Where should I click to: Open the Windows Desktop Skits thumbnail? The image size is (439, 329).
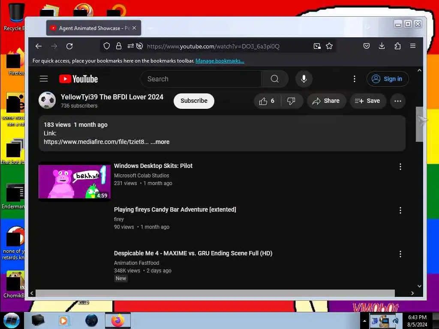pyautogui.click(x=75, y=182)
